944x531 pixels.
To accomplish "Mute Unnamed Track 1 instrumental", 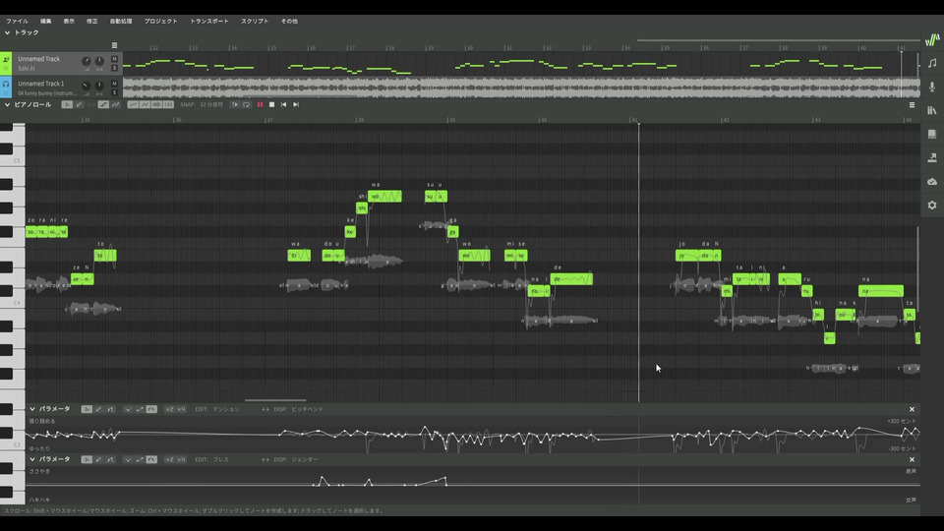I will (114, 84).
